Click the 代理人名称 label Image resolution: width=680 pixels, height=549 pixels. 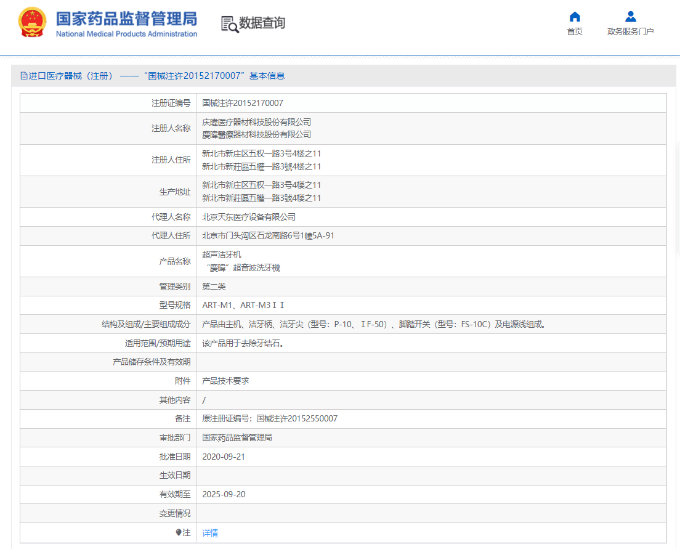171,217
